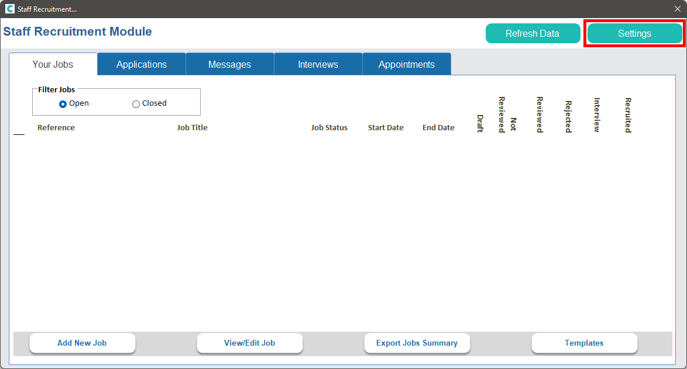Click the Reference column header

(x=56, y=128)
